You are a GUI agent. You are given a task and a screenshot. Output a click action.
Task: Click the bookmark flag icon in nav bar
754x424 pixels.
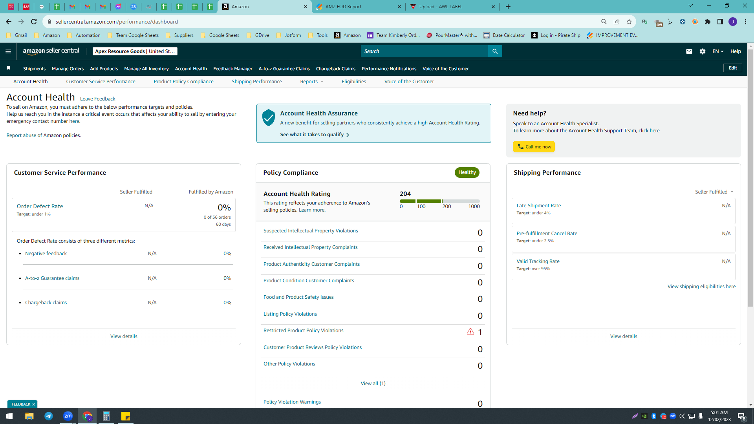click(9, 68)
